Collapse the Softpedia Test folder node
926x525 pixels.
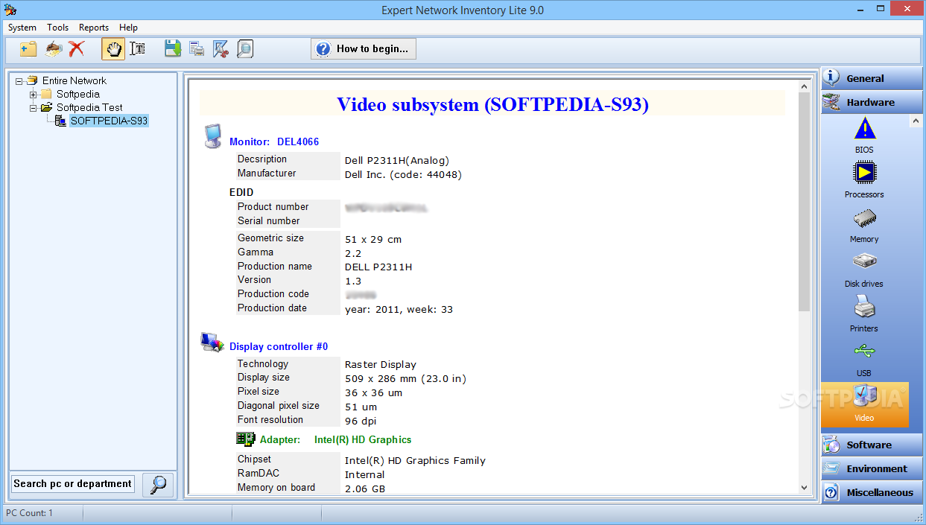[x=33, y=108]
